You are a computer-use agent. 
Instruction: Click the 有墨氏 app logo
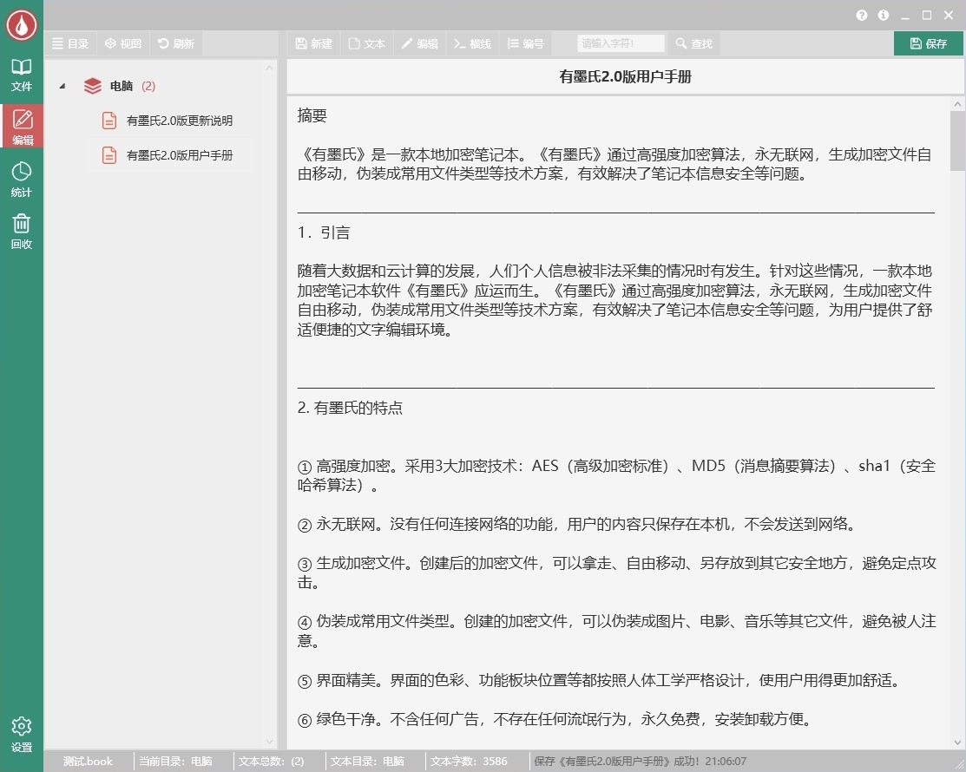click(21, 23)
